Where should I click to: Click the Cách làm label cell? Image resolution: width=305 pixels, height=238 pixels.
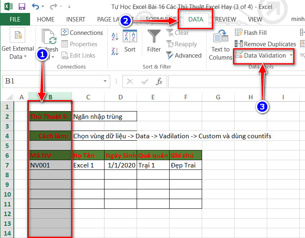pyautogui.click(x=50, y=136)
